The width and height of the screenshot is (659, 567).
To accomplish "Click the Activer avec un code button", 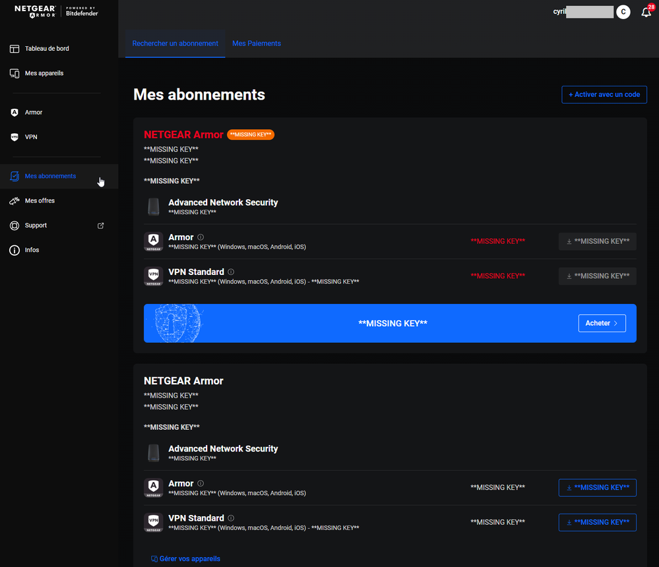I will [604, 94].
